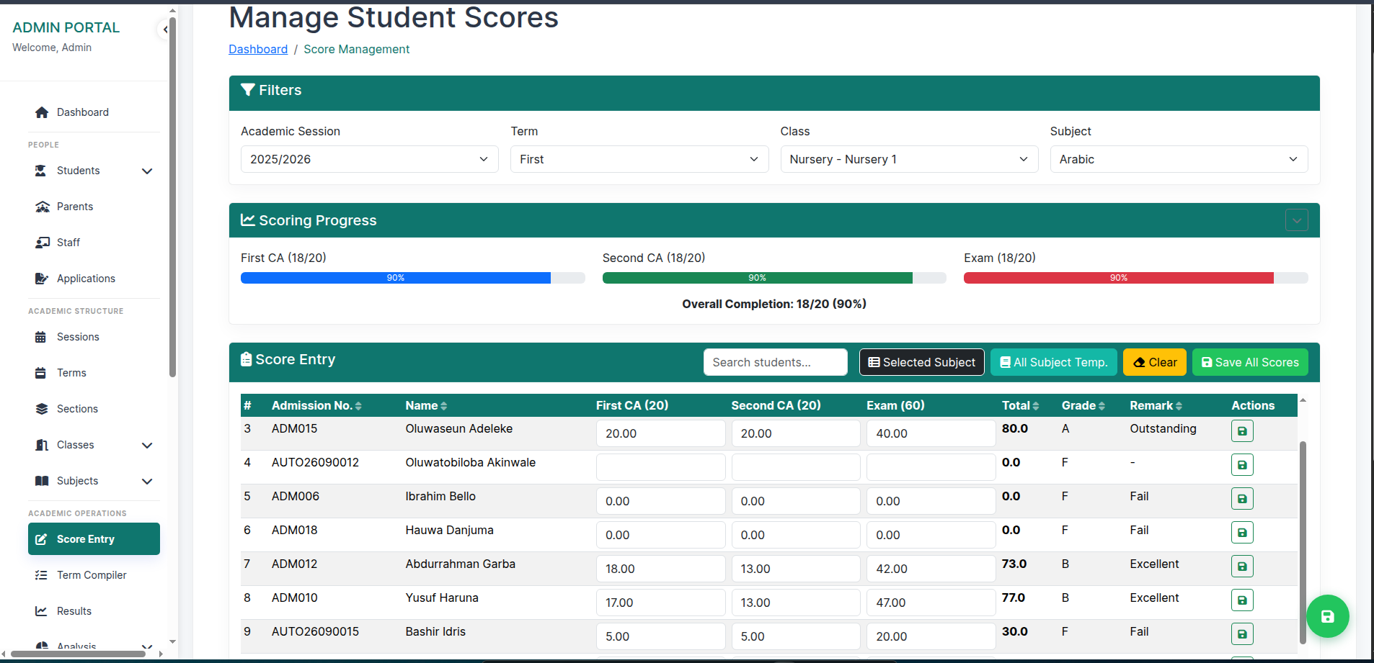Click Exam field for Abdurrahman Garba
Viewport: 1374px width, 663px height.
[931, 569]
